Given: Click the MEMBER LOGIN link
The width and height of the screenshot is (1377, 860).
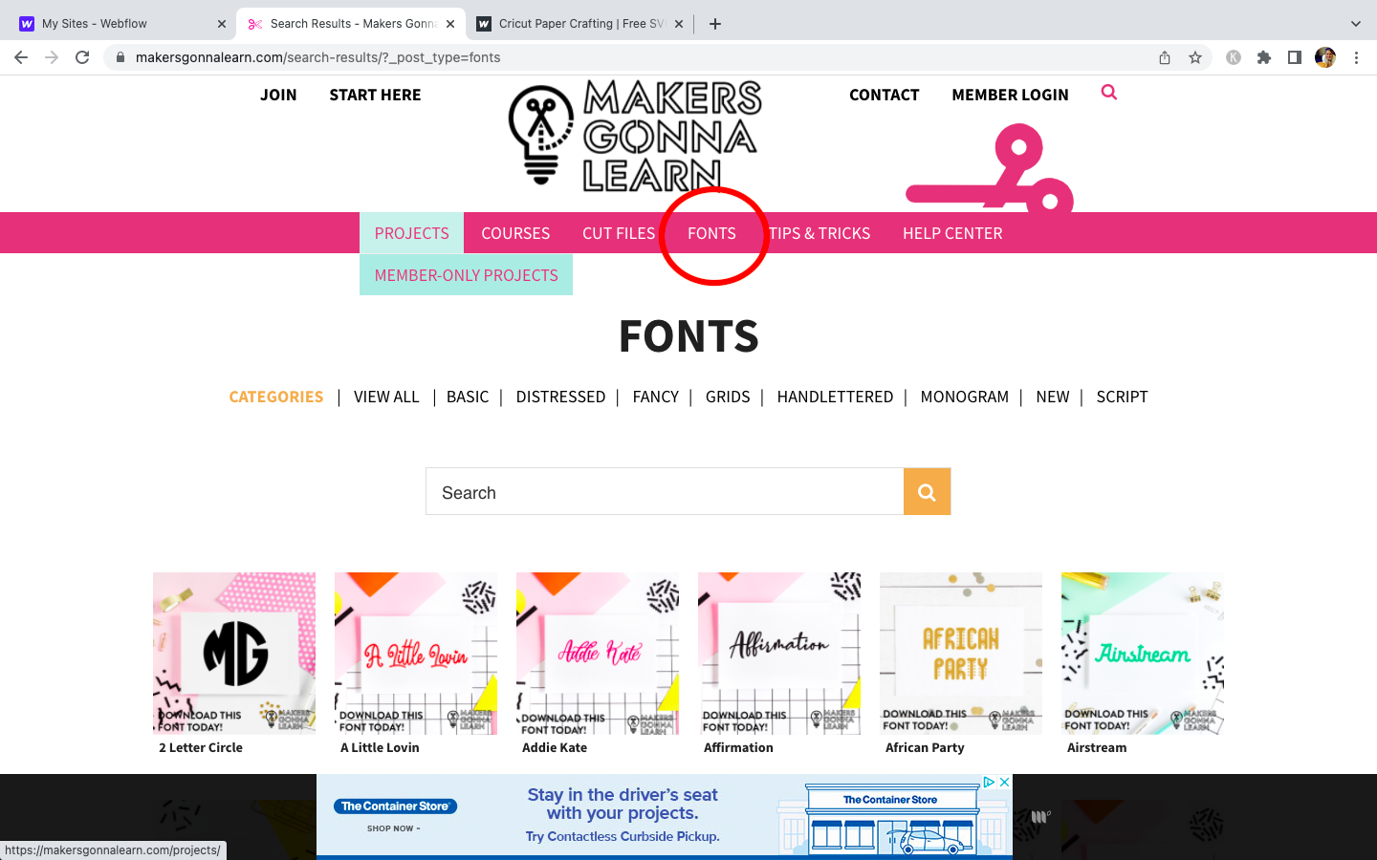Looking at the screenshot, I should tap(1010, 95).
